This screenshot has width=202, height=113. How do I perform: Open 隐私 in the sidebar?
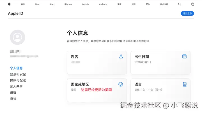(x=13, y=98)
